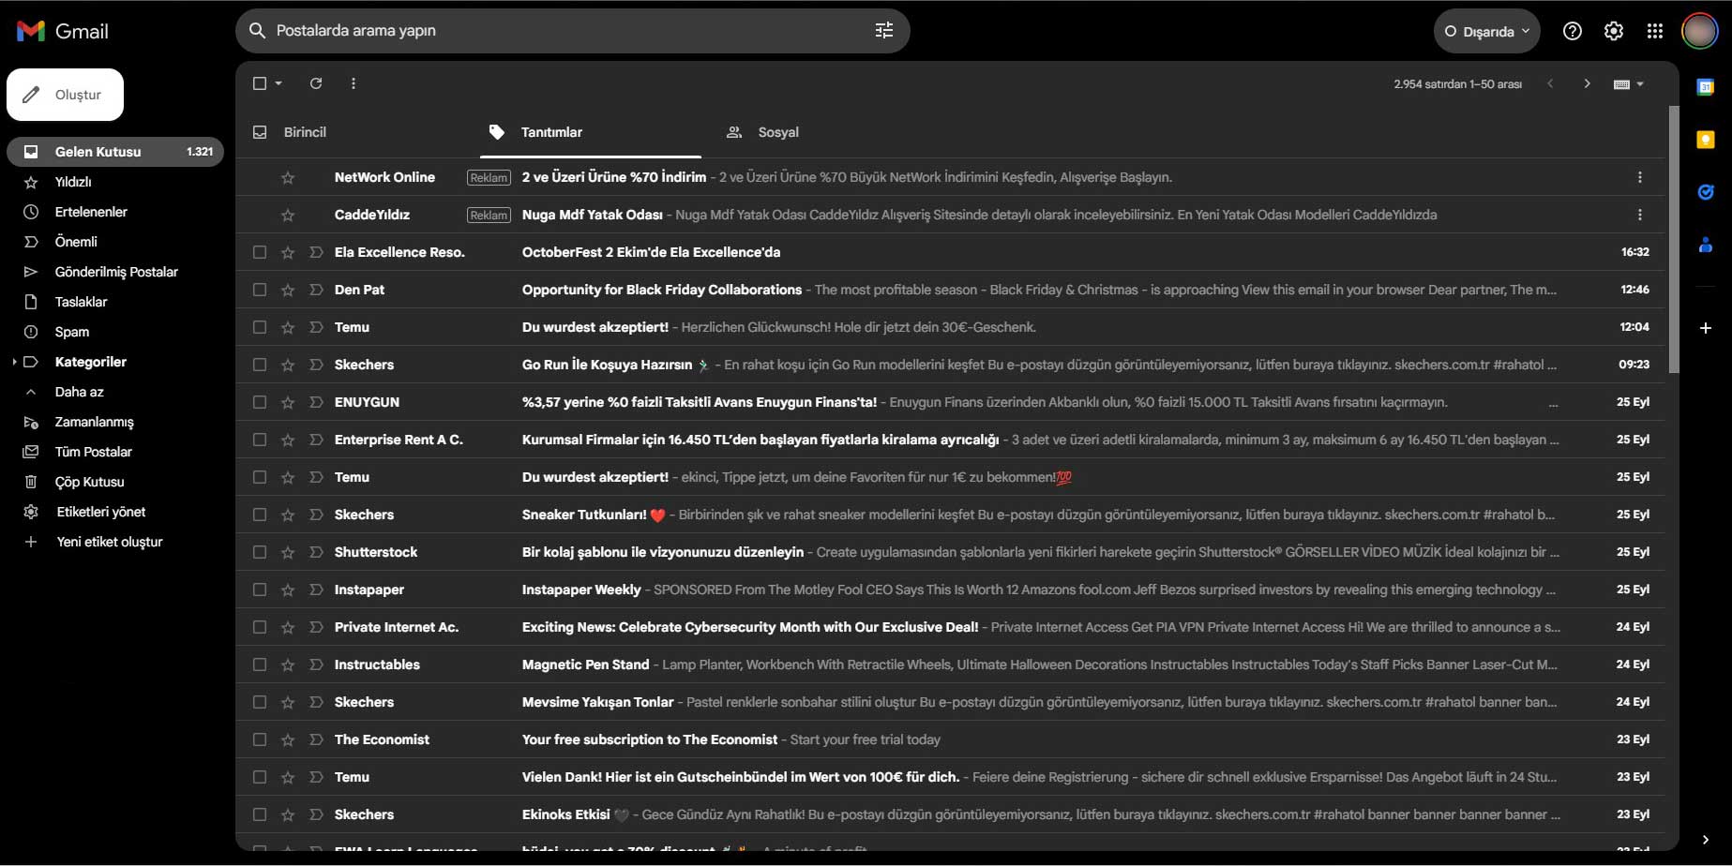Check the ENUYGUN email box

pos(260,402)
